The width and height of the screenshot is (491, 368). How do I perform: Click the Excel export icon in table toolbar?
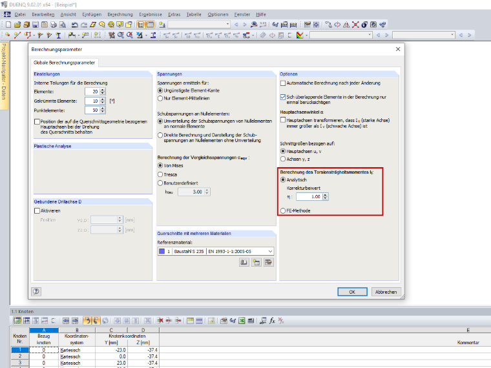click(x=242, y=321)
